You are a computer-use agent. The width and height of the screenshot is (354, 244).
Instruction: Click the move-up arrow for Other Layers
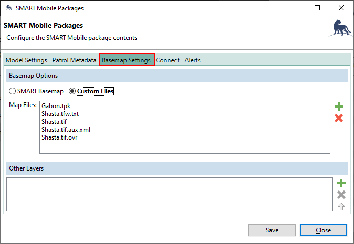[341, 206]
